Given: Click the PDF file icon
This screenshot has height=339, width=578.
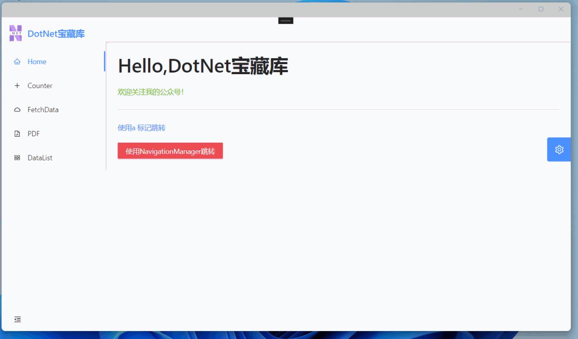Looking at the screenshot, I should 17,134.
